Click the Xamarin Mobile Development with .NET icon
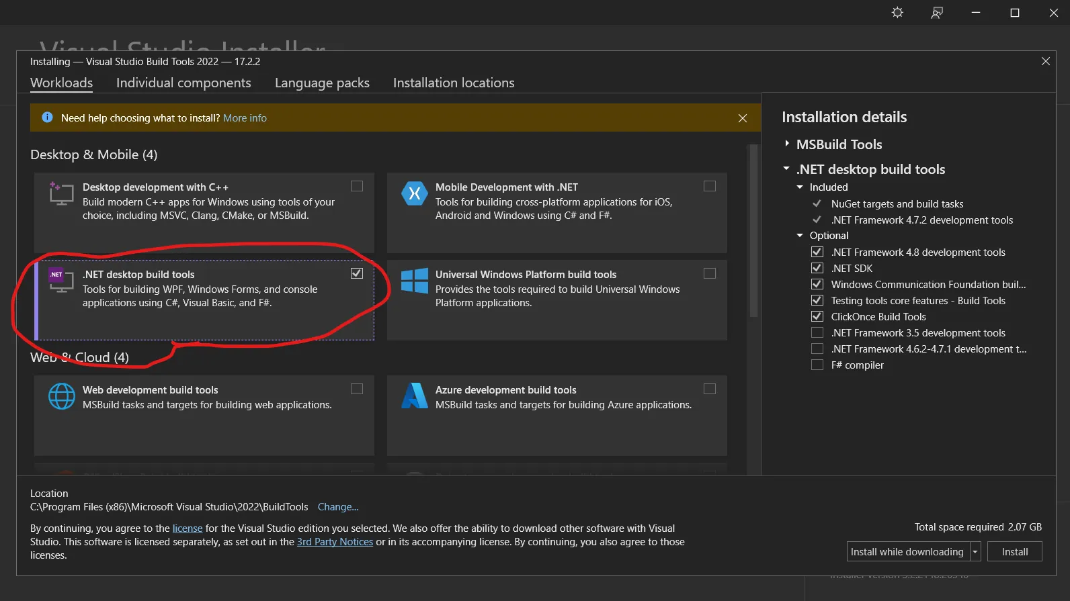Screen dimensions: 1070x601 tap(414, 193)
